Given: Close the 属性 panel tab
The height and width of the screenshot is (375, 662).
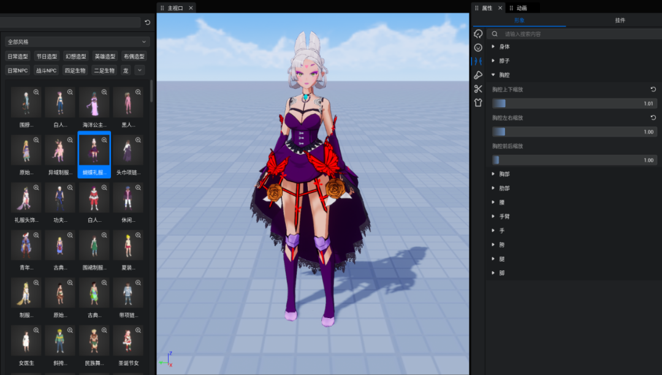Looking at the screenshot, I should (x=500, y=8).
